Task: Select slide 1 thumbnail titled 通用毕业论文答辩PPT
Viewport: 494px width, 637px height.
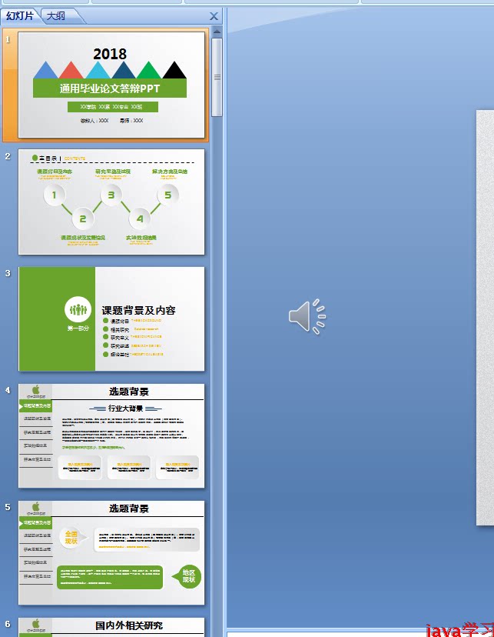Action: tap(111, 85)
